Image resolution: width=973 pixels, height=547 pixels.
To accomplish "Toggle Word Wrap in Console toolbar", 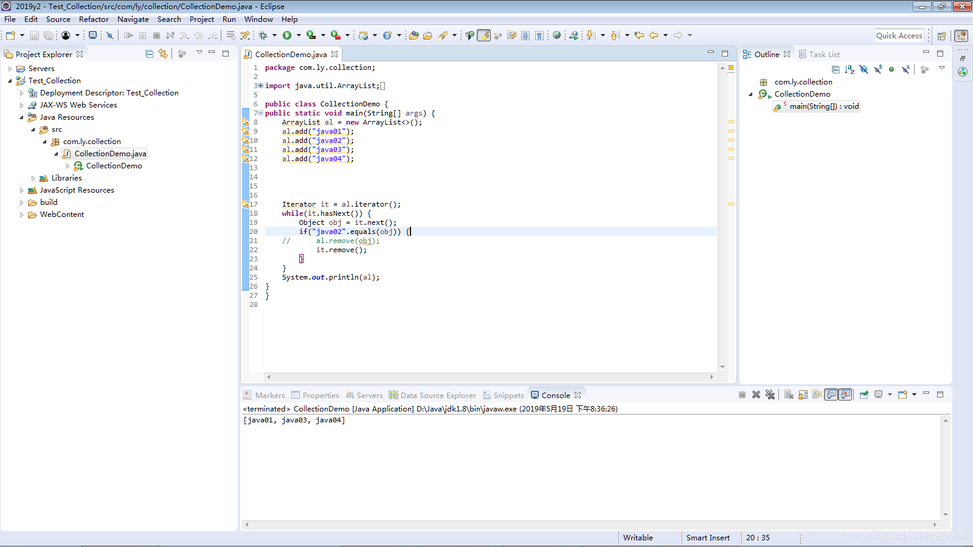I will pyautogui.click(x=817, y=394).
